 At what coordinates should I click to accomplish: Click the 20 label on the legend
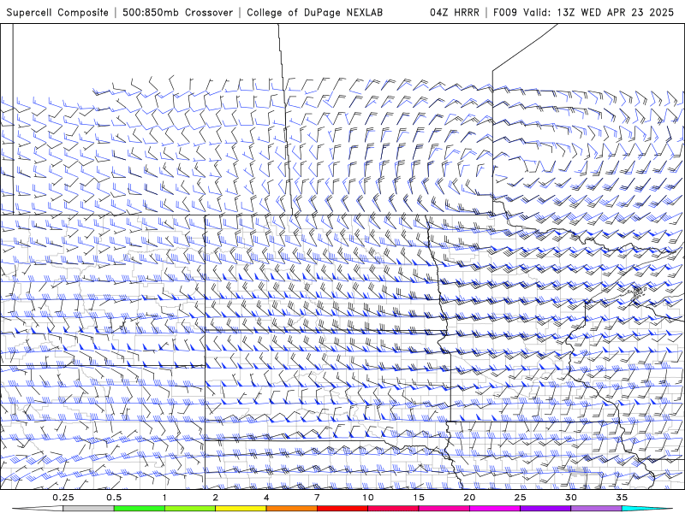(469, 498)
